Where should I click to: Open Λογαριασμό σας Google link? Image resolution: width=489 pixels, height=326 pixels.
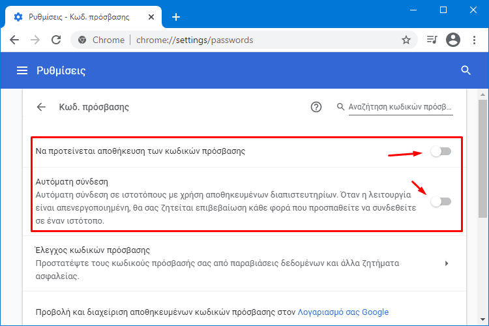coord(343,312)
